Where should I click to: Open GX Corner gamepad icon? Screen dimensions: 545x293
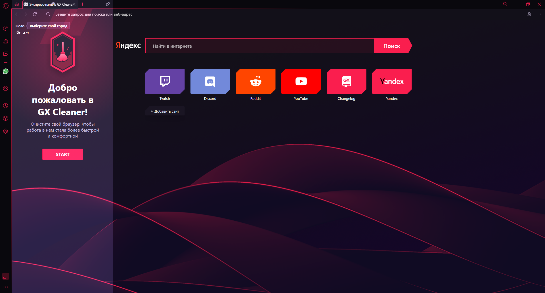coord(17,4)
